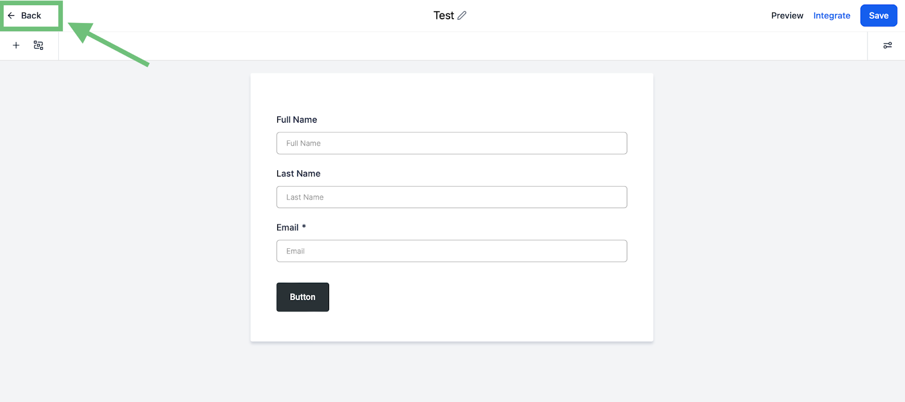Open the Preview view
The image size is (905, 402).
(787, 16)
